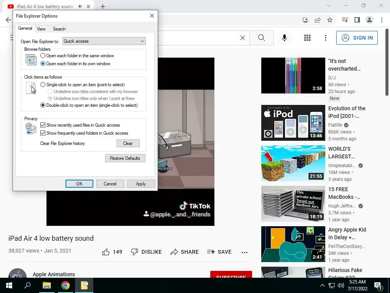Select 'Open each folder in the same window'

(x=77, y=56)
